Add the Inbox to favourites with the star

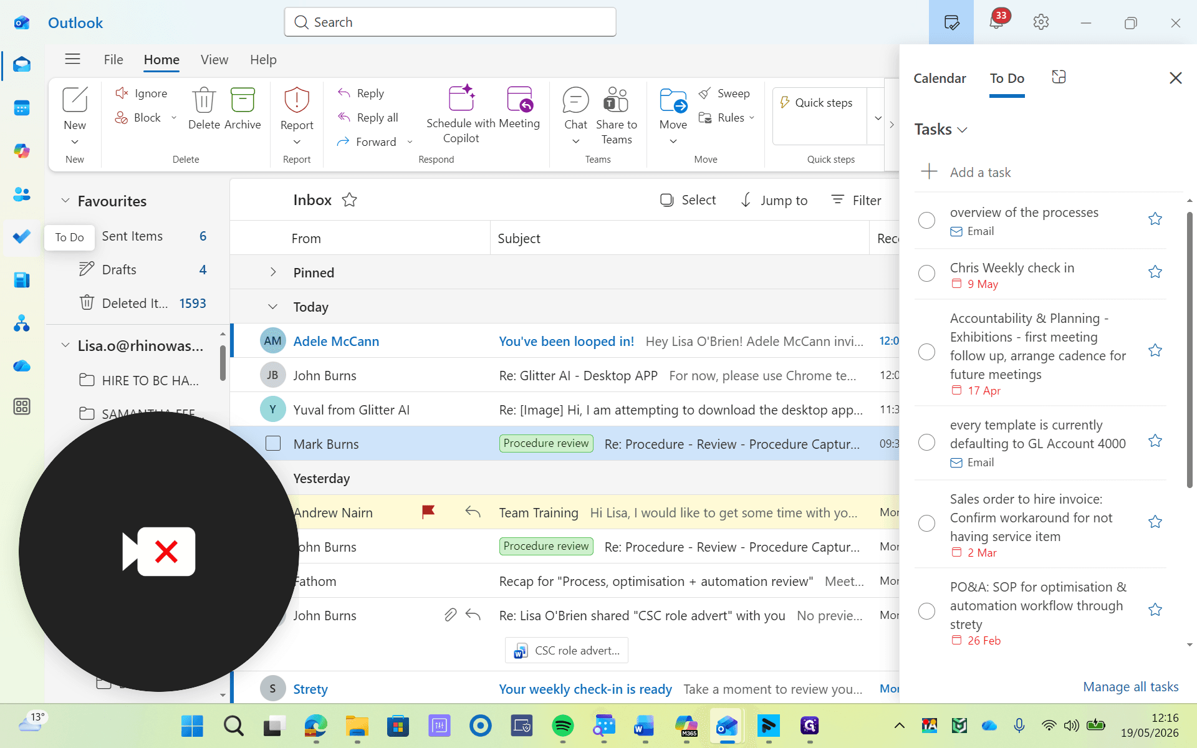pos(350,200)
